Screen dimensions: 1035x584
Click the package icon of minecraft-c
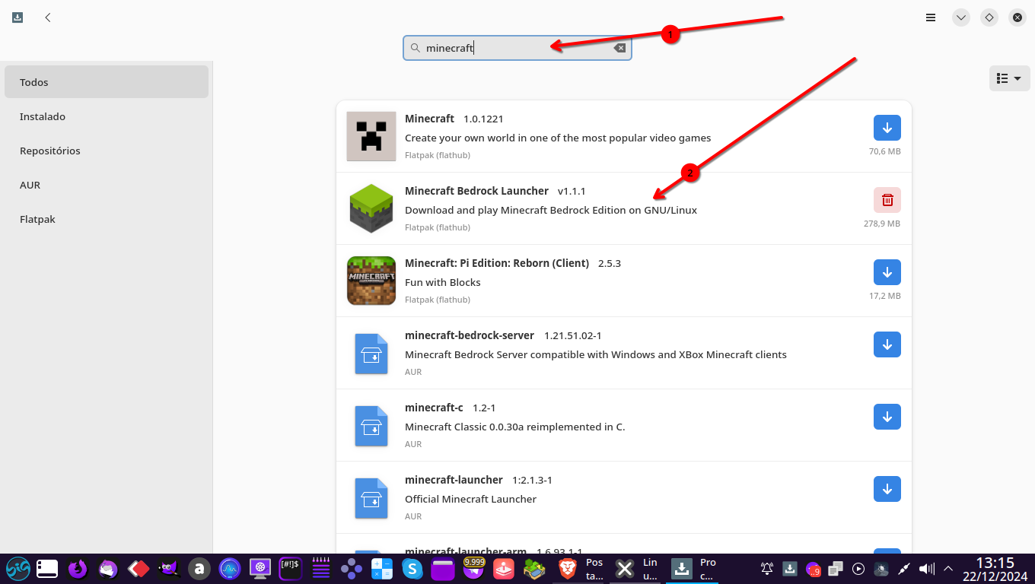click(x=371, y=425)
